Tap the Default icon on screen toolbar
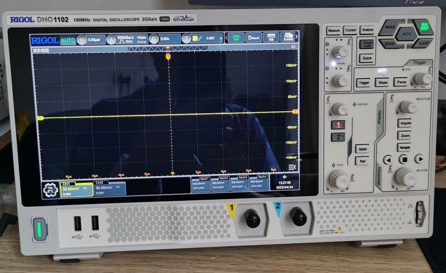 pyautogui.click(x=254, y=38)
